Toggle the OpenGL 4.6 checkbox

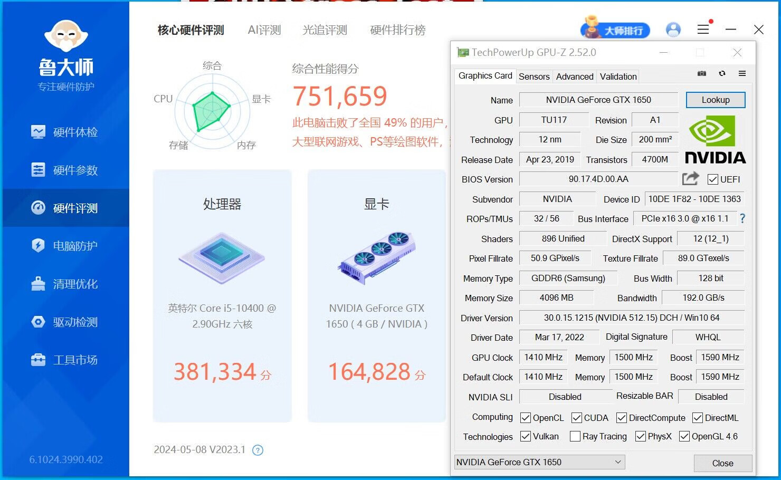[684, 436]
